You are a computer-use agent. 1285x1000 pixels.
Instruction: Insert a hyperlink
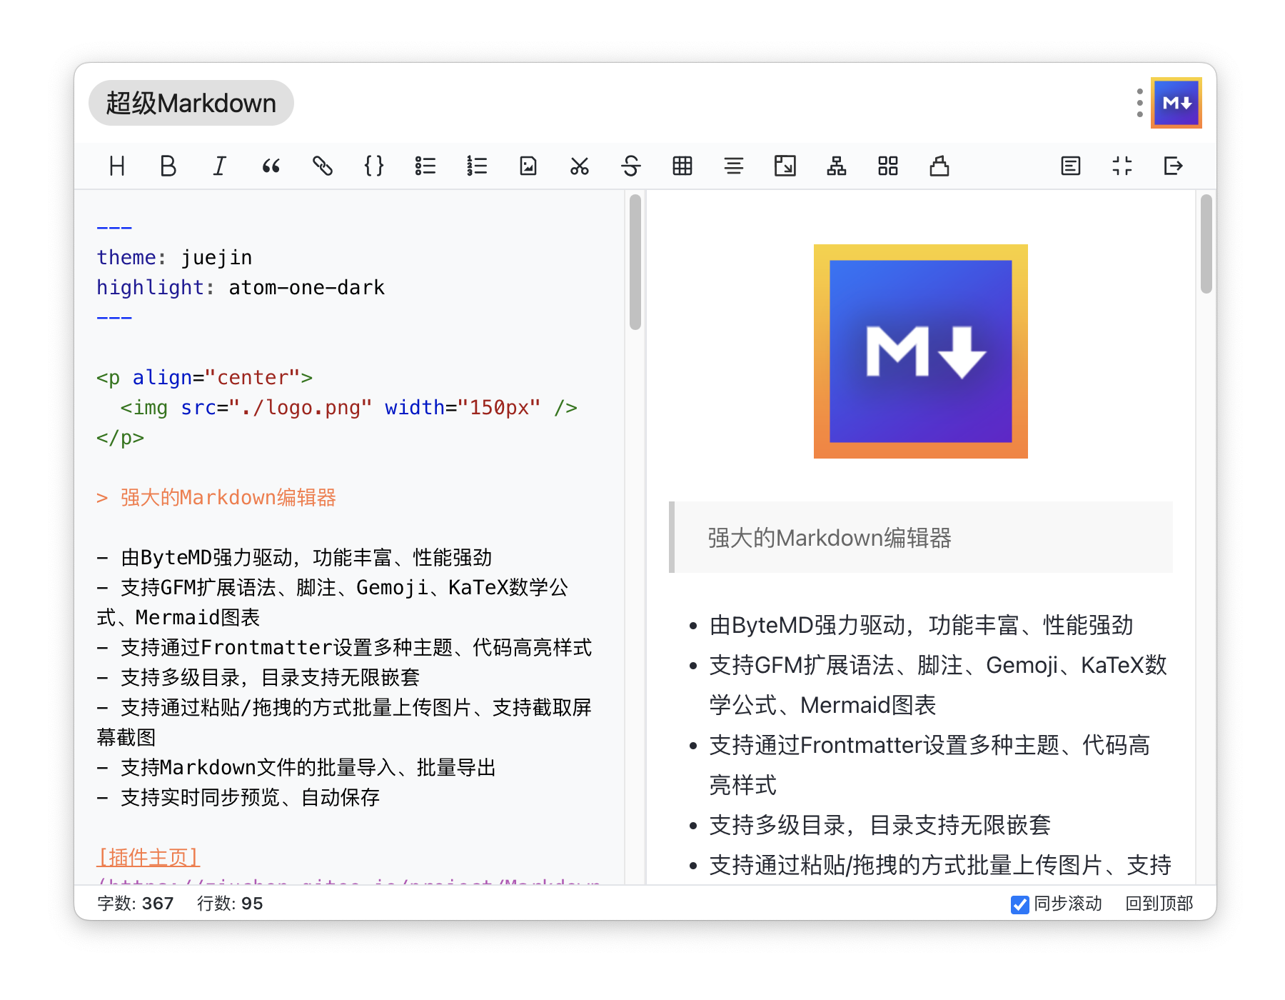pos(323,166)
